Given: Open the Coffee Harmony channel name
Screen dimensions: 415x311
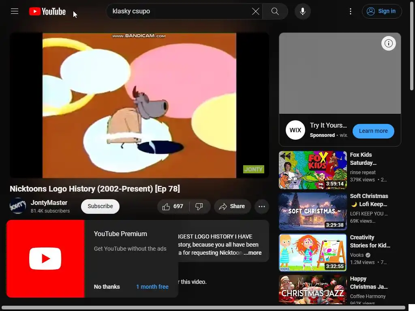Looking at the screenshot, I should [x=368, y=296].
